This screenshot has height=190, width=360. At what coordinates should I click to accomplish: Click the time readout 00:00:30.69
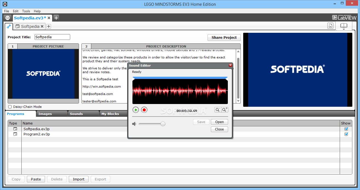pyautogui.click(x=187, y=111)
